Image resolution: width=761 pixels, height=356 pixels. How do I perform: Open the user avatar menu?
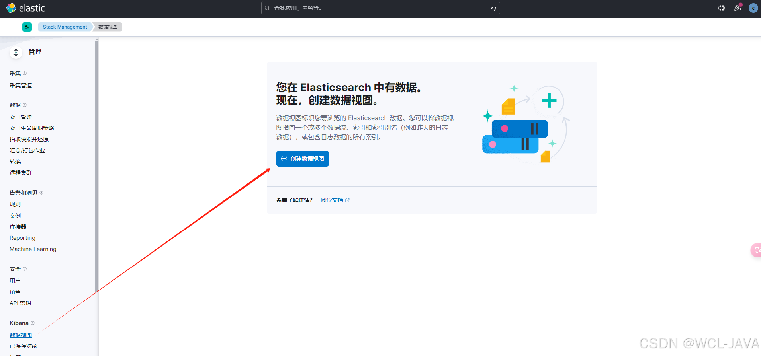click(753, 8)
